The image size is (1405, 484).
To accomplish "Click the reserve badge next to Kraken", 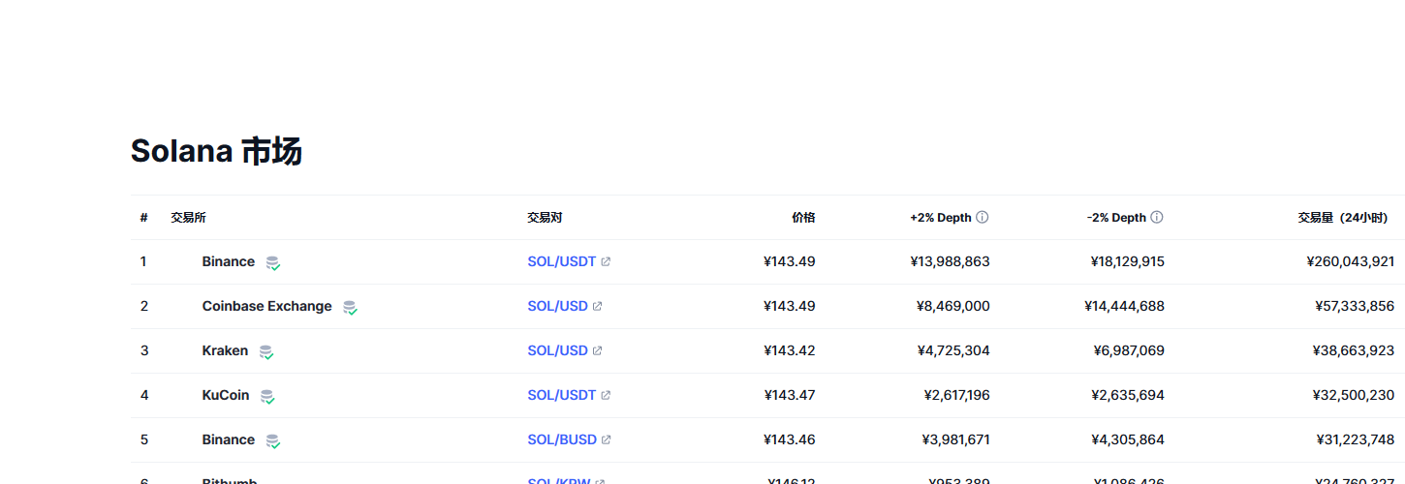I will click(265, 351).
